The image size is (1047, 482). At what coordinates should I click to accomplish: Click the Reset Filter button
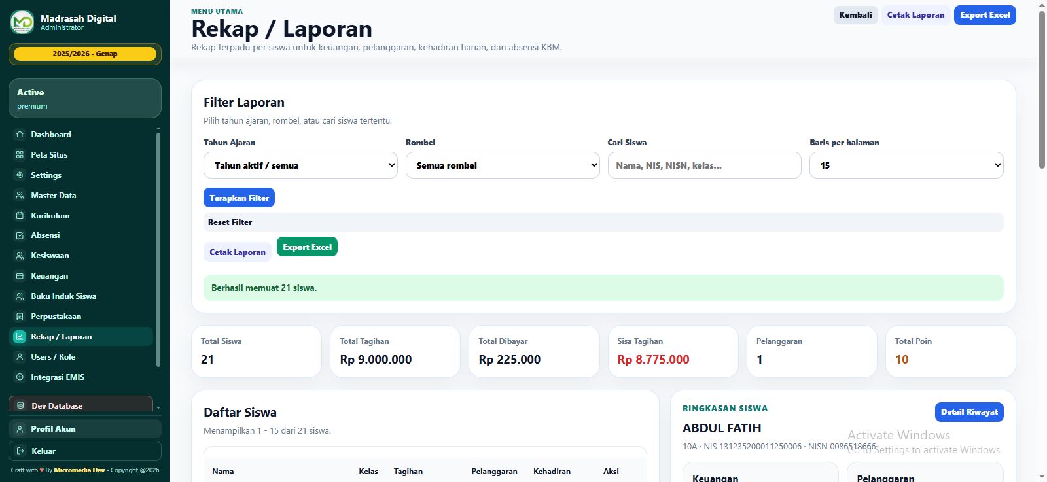[x=603, y=222]
